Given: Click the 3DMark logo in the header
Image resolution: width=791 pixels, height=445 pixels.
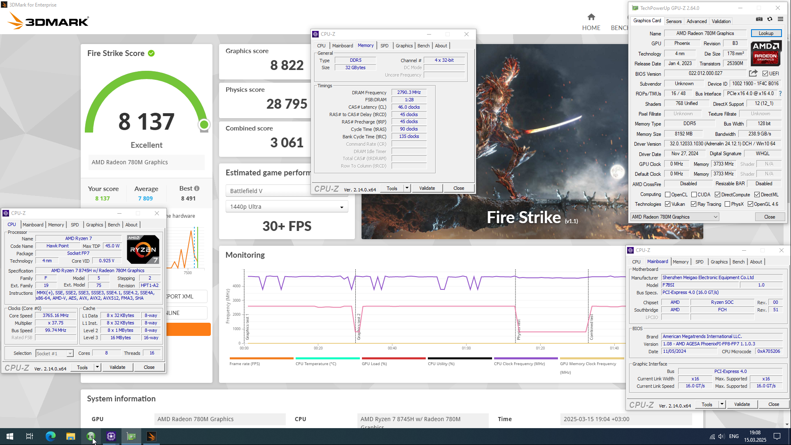Looking at the screenshot, I should 48,21.
